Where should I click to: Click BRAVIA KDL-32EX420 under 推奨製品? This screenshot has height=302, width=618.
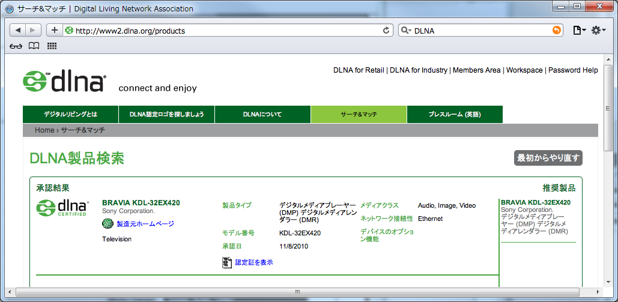(536, 203)
